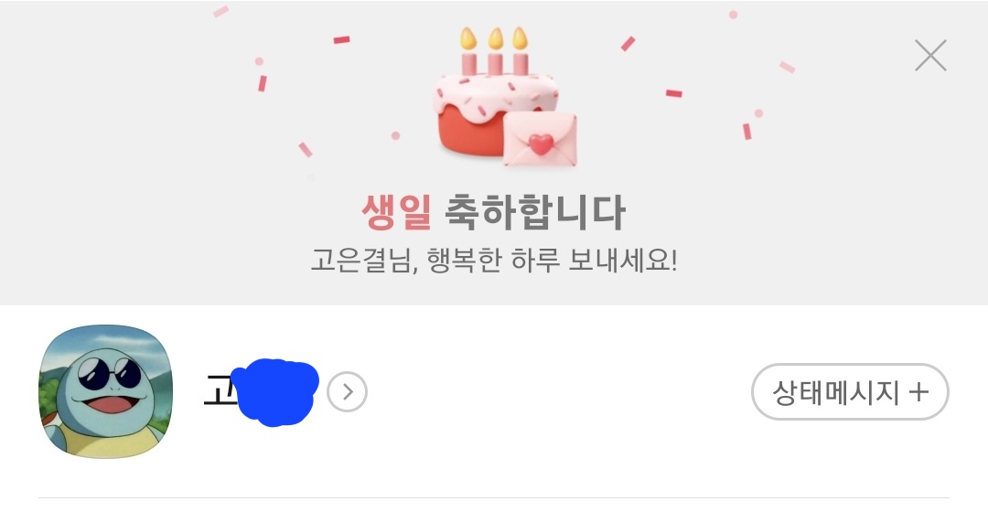Click the sunglasses on the Squirtle avatar

pos(111,373)
